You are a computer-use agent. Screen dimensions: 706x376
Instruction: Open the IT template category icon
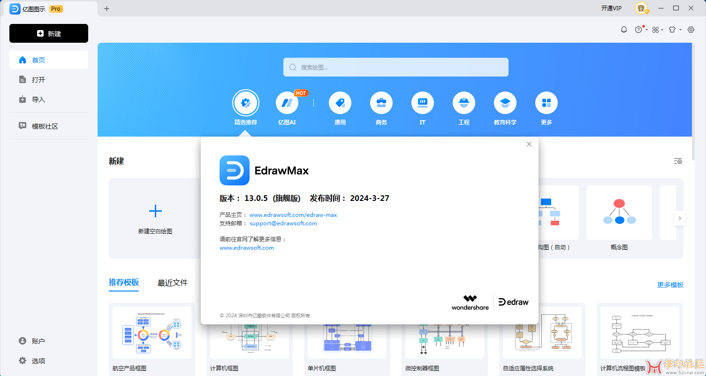422,102
